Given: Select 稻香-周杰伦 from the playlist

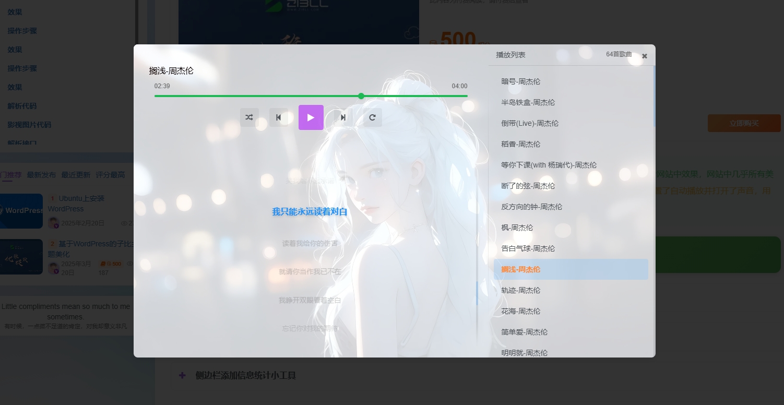Looking at the screenshot, I should pyautogui.click(x=520, y=144).
